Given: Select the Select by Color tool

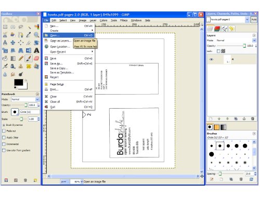Looking at the screenshot, I should tap(36, 27).
